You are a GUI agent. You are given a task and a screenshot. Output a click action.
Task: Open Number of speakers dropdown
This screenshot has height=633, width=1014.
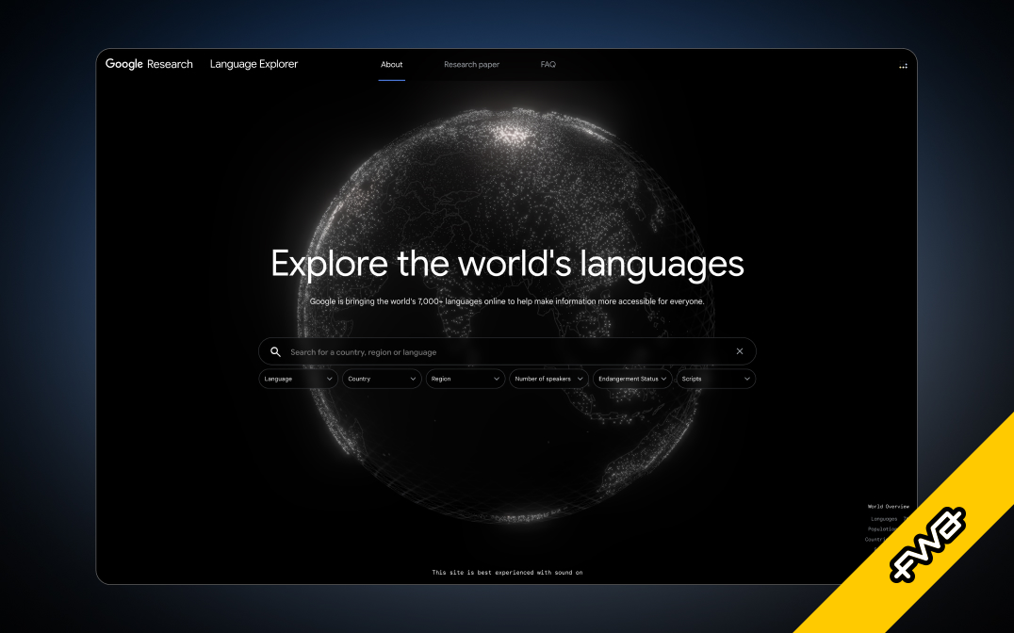click(x=548, y=379)
